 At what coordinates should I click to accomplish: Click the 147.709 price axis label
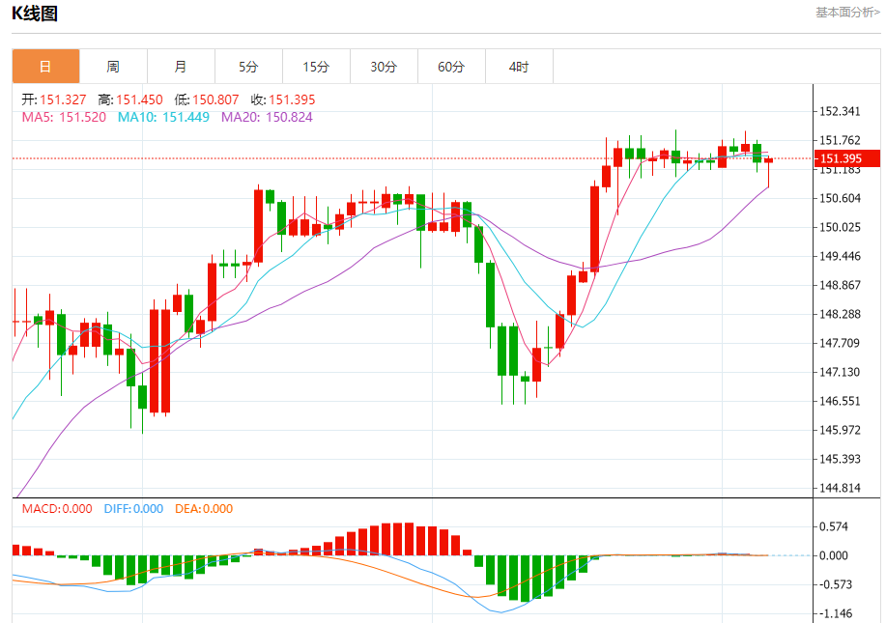coord(841,344)
